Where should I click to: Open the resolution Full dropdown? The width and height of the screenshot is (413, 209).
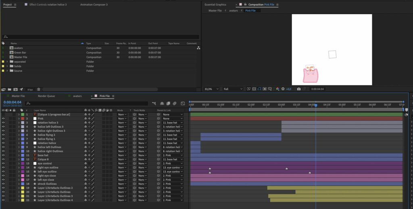point(232,89)
